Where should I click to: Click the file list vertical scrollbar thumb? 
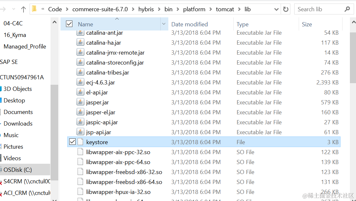pos(353,58)
